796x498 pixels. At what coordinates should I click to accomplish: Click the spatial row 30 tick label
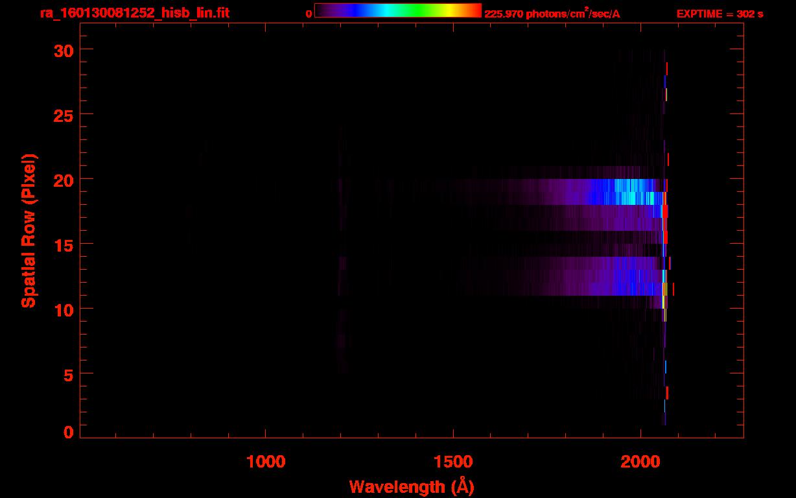[x=63, y=50]
